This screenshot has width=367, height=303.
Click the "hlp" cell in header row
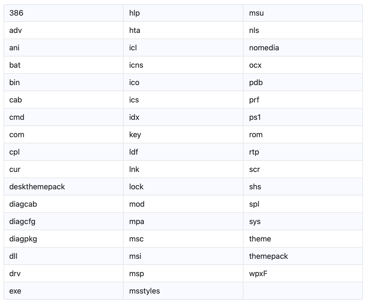[134, 13]
